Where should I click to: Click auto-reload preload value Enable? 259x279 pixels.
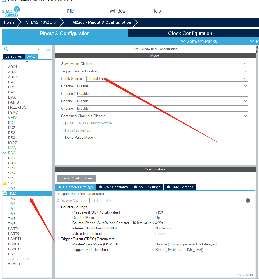(x=161, y=234)
